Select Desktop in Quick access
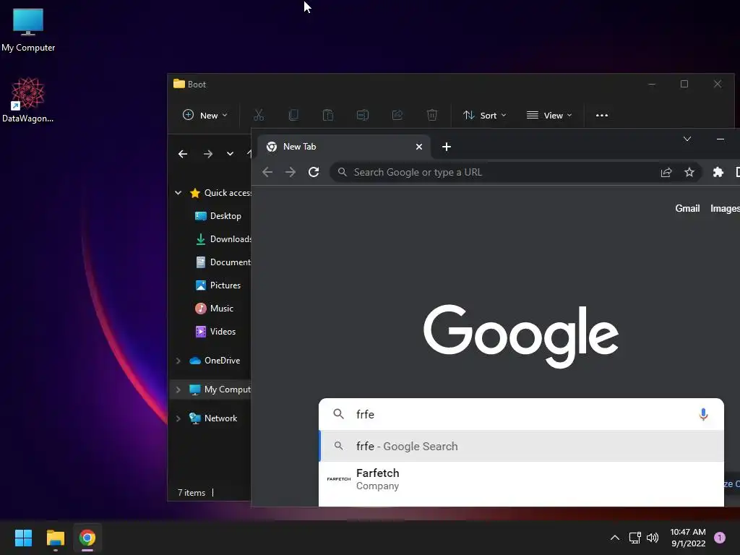 point(218,215)
